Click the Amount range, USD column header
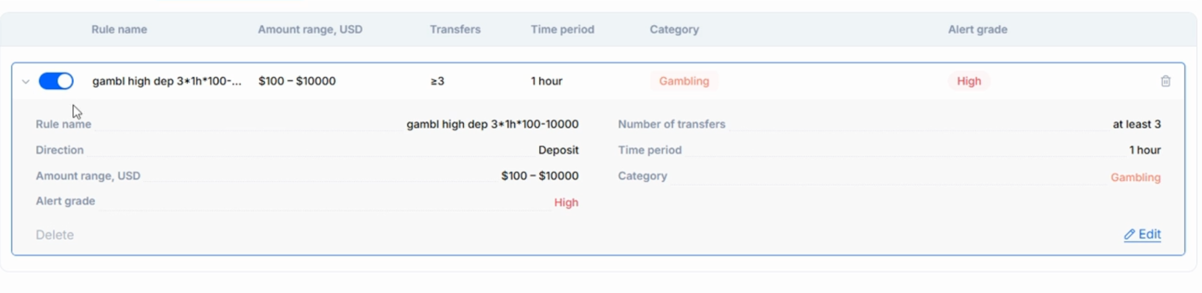The image size is (1202, 293). 310,29
